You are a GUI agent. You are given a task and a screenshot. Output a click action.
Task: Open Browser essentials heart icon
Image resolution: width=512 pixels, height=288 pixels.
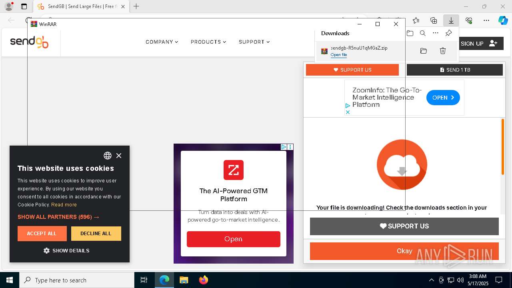pyautogui.click(x=469, y=20)
